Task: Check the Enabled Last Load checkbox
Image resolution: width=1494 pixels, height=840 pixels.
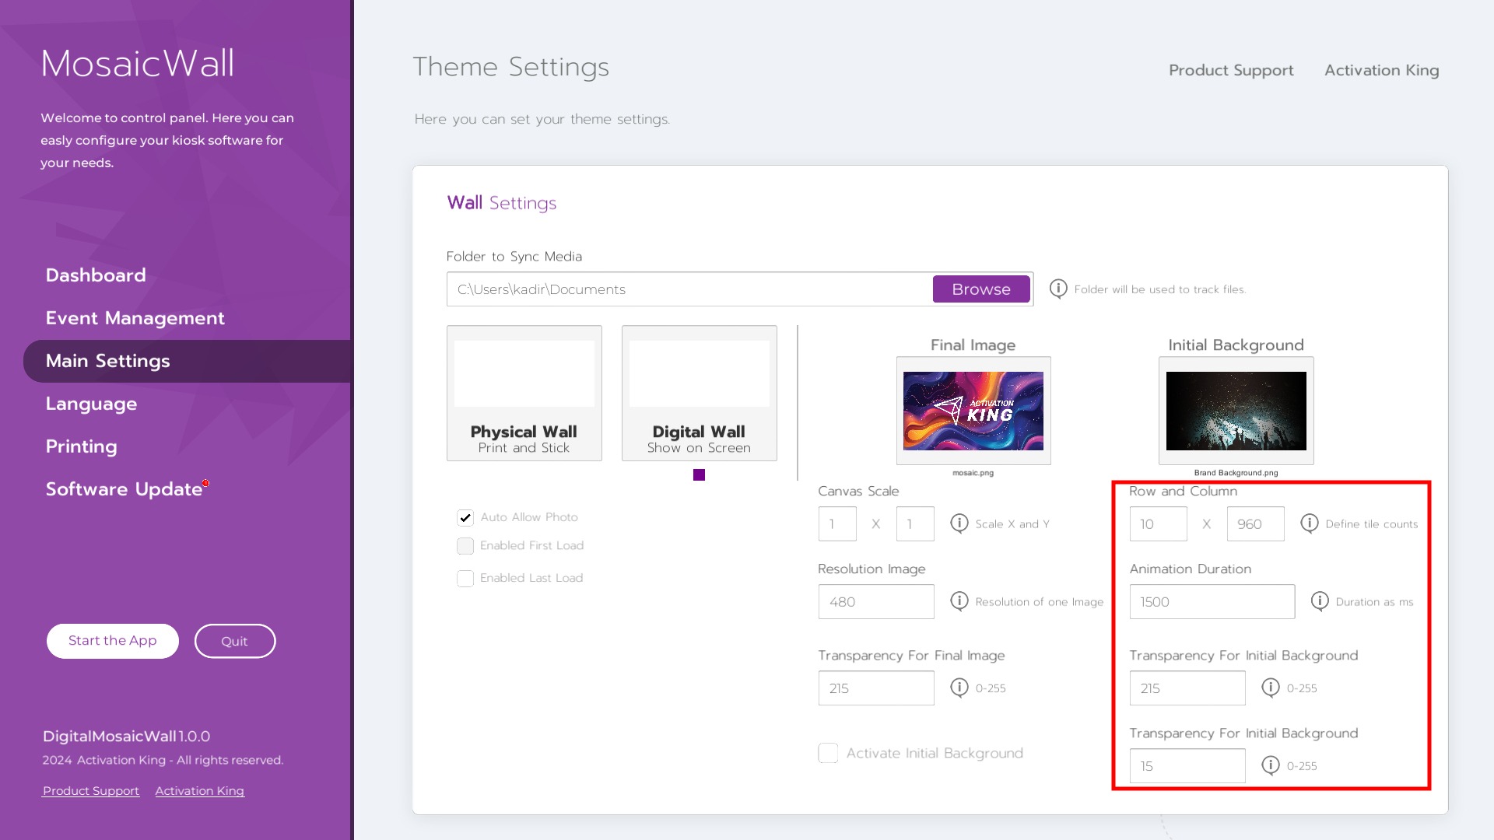Action: (x=465, y=579)
